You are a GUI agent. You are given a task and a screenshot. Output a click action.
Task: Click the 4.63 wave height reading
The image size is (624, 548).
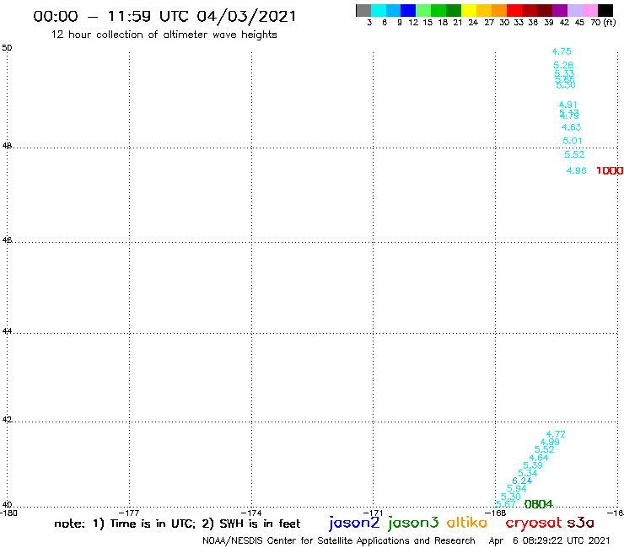click(x=571, y=127)
